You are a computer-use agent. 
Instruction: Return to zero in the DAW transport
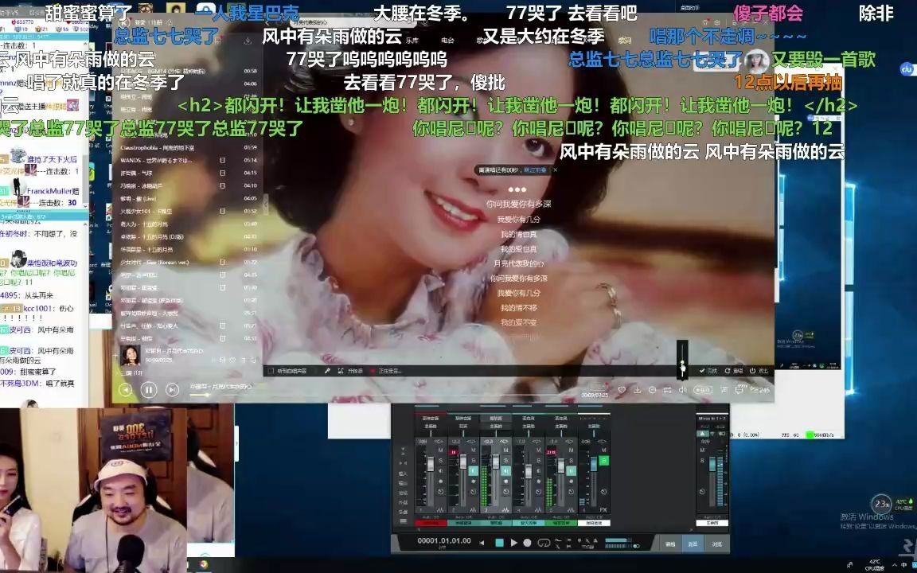[482, 543]
